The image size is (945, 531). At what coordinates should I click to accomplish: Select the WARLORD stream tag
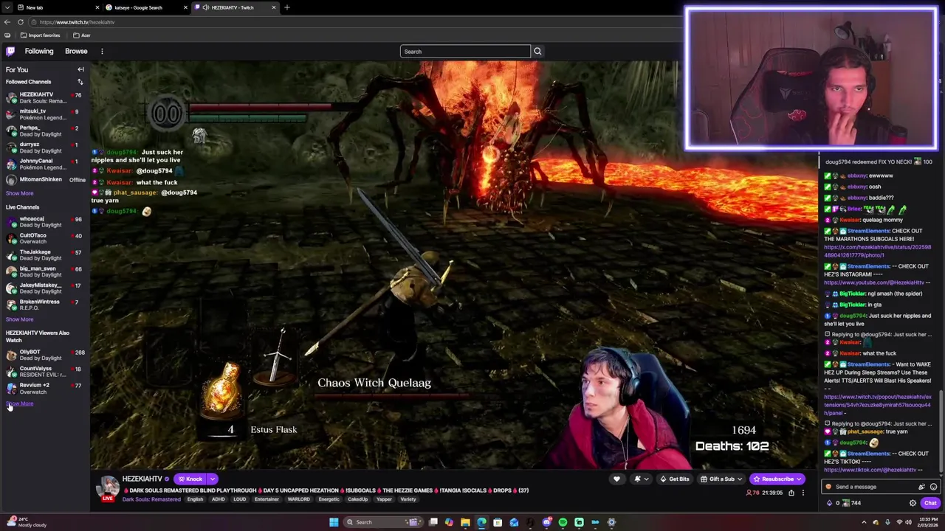(298, 499)
